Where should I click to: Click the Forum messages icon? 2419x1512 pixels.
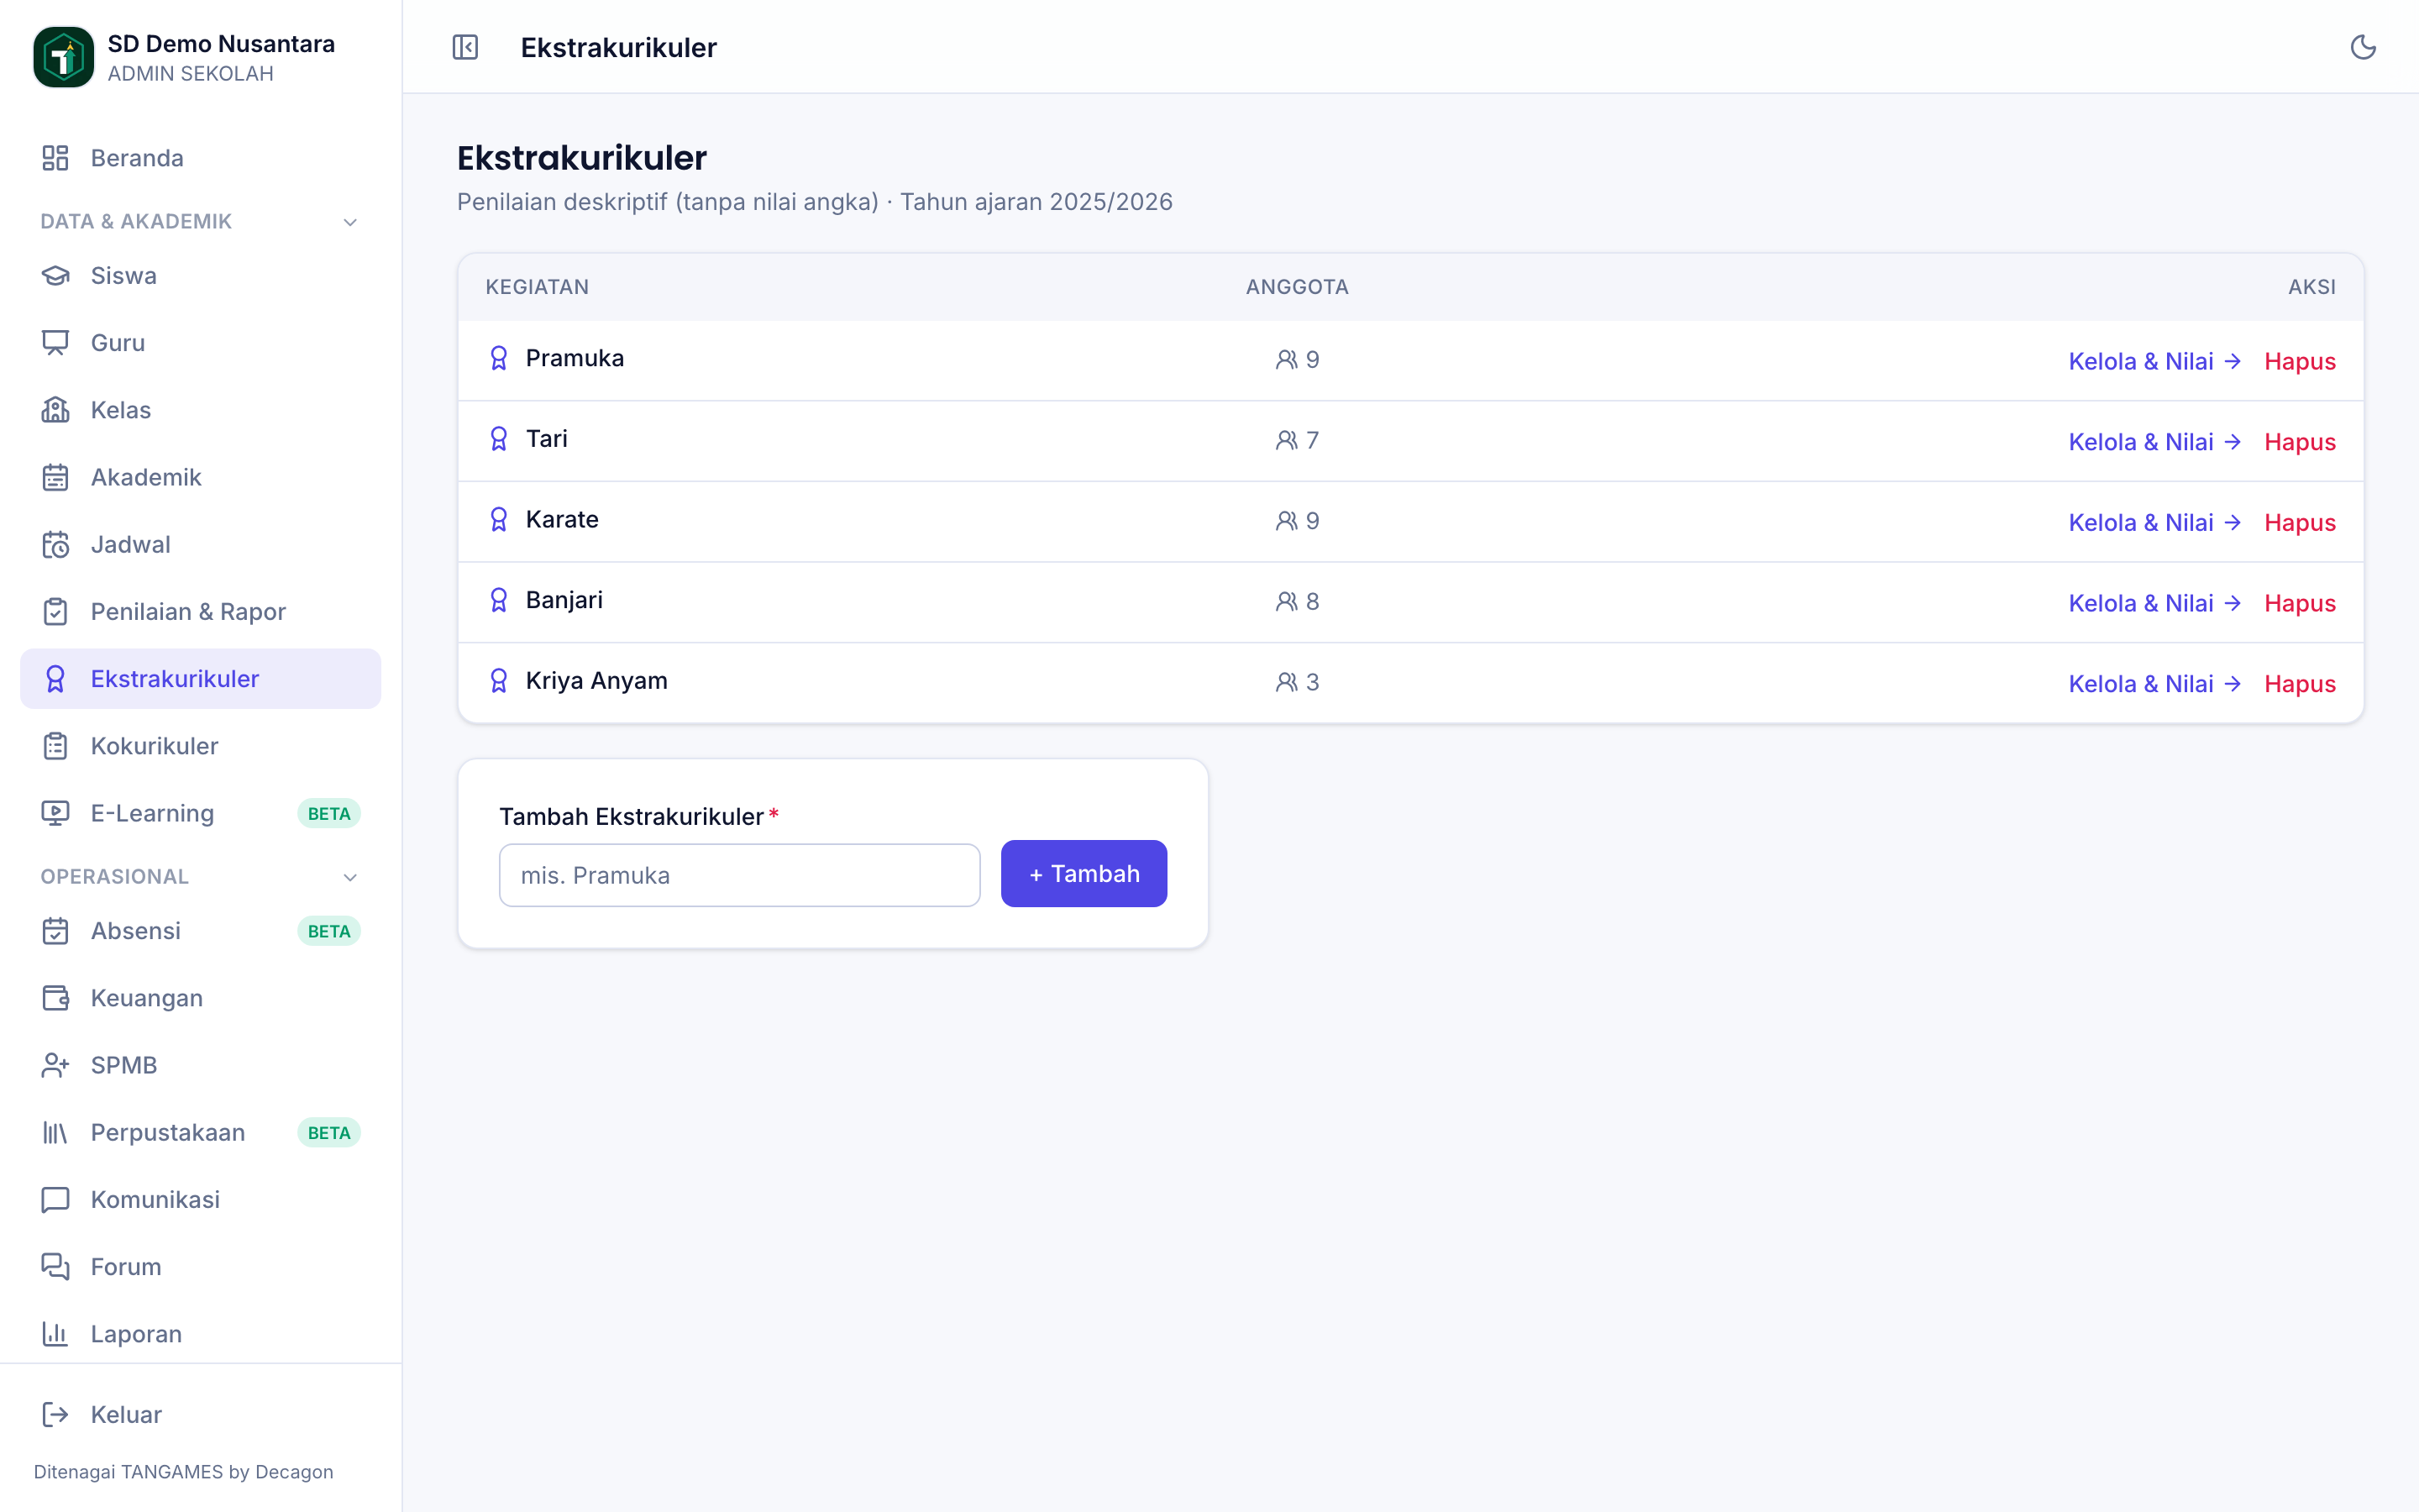[55, 1267]
